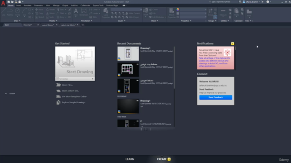291x163 pixels.
Task: Expand the Modify panel flyout
Action: click(53, 21)
